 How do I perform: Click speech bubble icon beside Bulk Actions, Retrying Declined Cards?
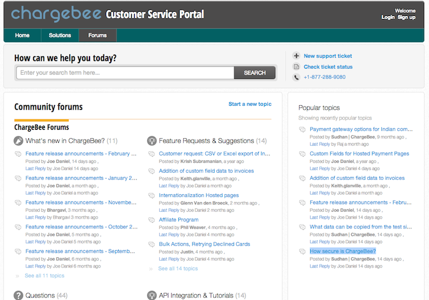pos(151,244)
